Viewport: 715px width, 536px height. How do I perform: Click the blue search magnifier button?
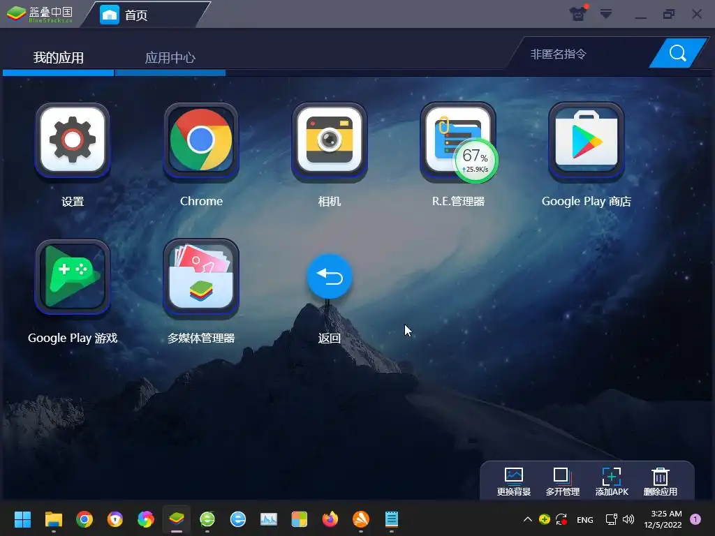click(x=677, y=53)
